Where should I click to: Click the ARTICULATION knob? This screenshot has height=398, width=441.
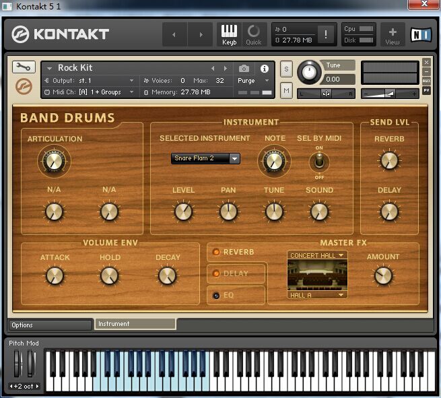tap(54, 161)
